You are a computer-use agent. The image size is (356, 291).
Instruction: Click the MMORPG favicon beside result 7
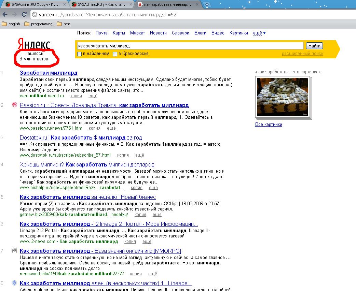[14, 250]
